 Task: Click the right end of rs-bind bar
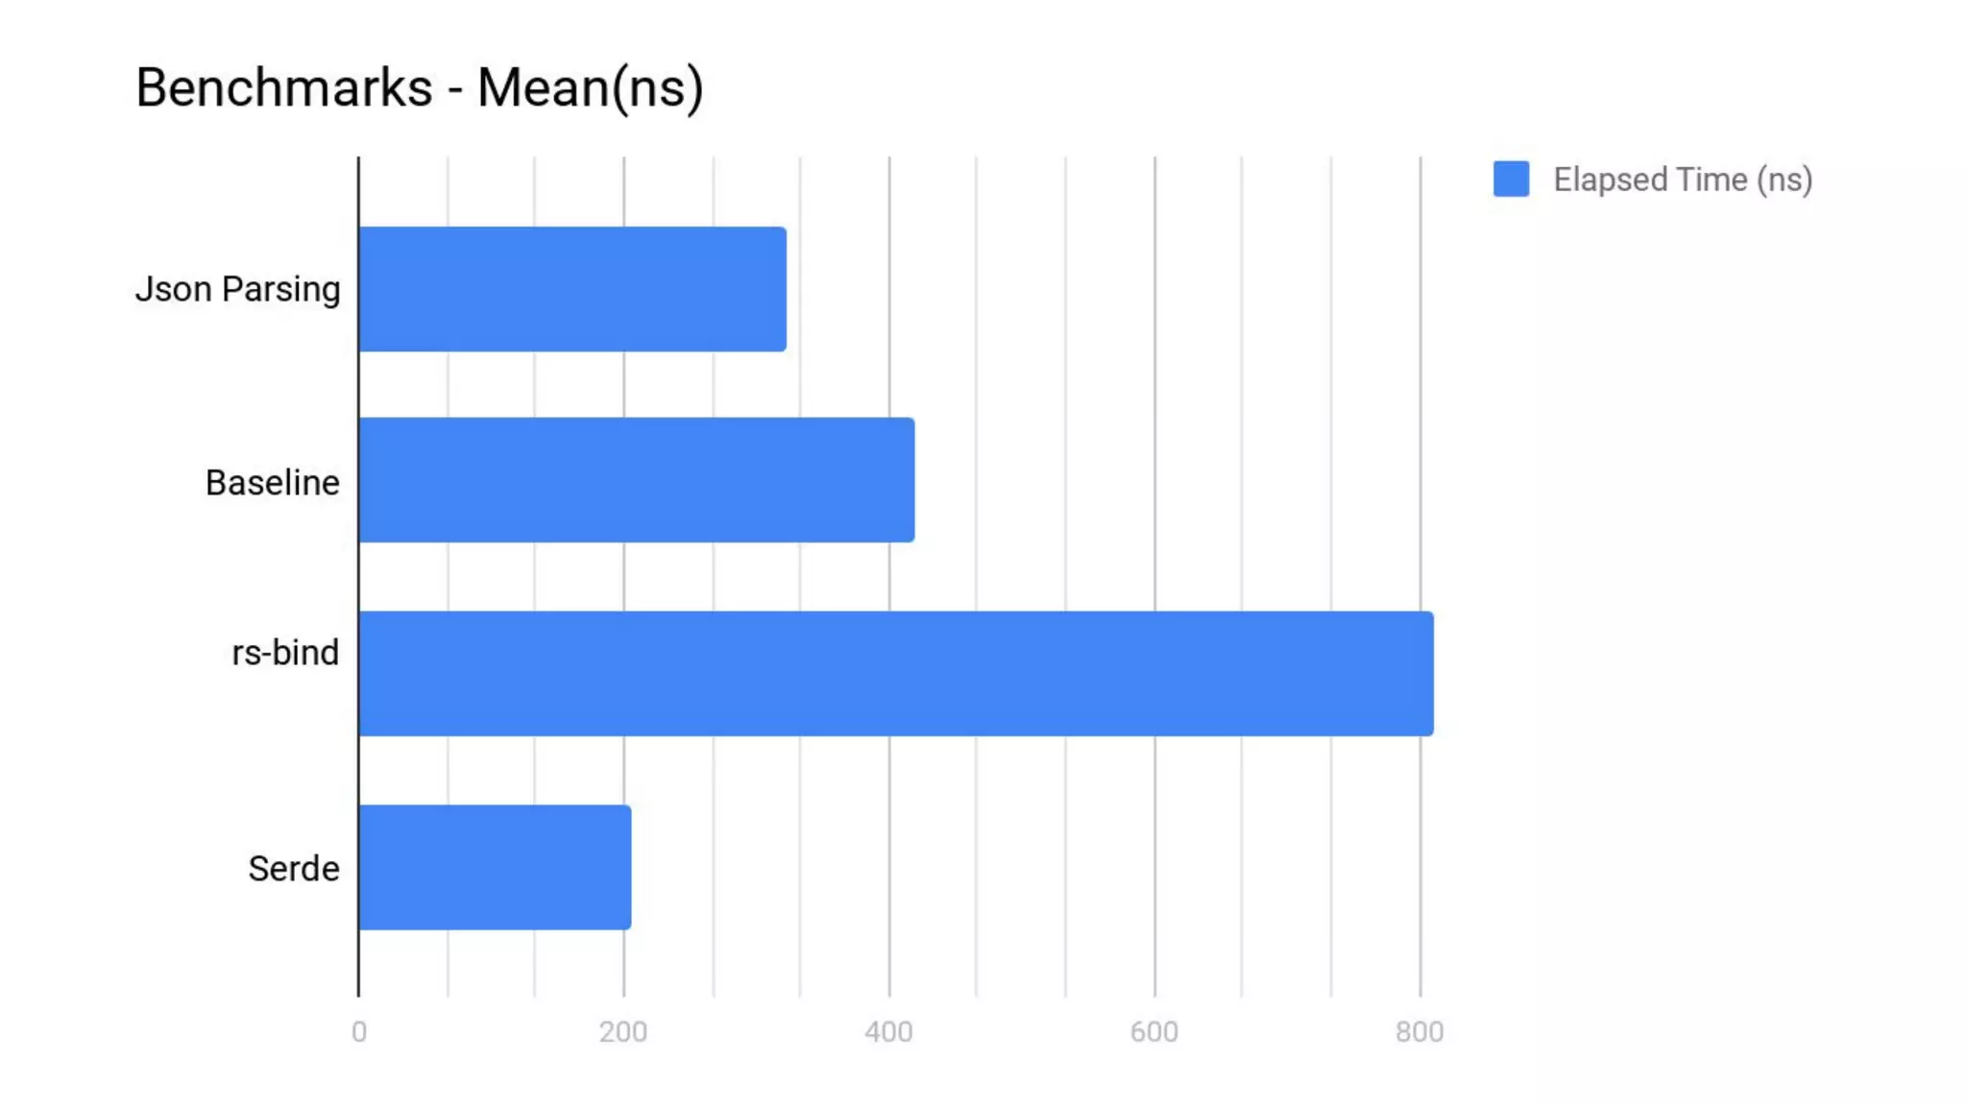point(1427,673)
